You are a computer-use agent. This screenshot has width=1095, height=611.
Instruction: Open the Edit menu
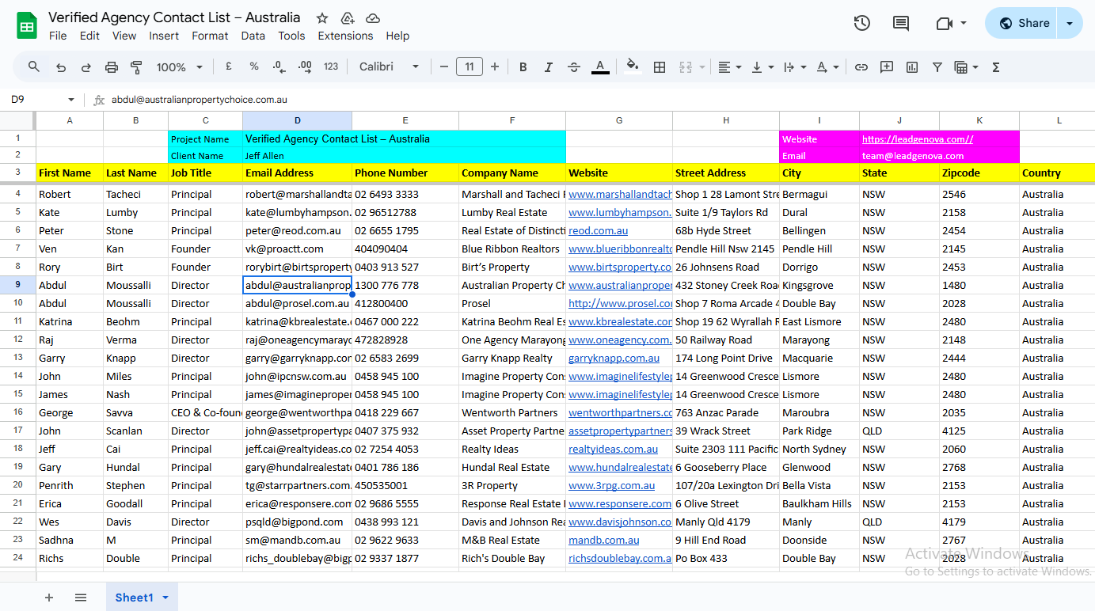coord(89,36)
